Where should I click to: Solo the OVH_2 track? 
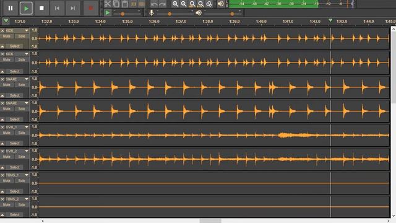pos(22,157)
